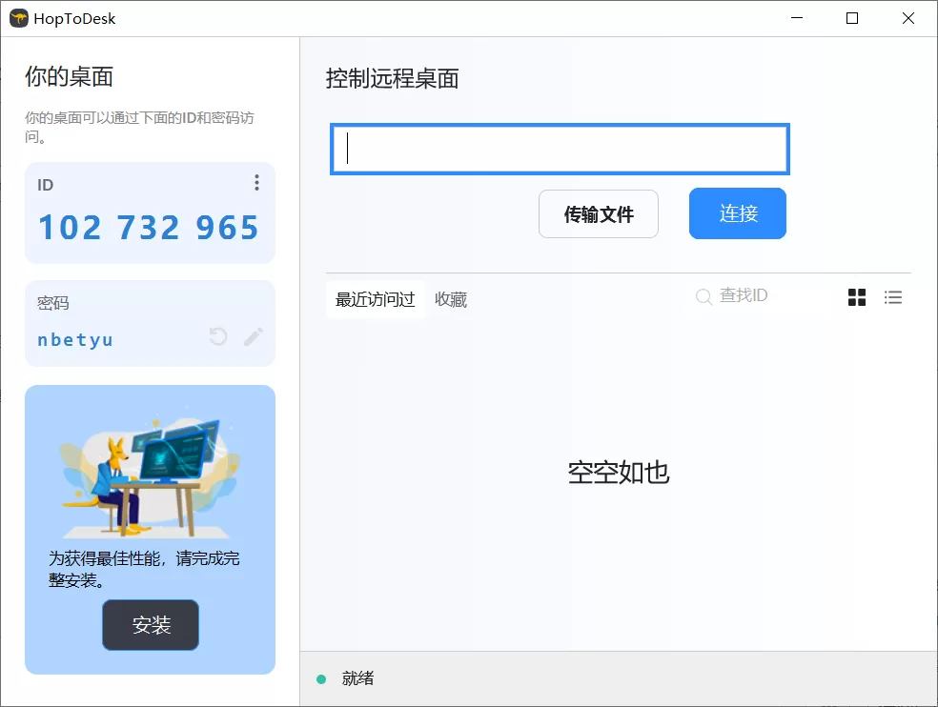This screenshot has height=707, width=938.
Task: Switch to the 收藏 tab
Action: point(450,298)
